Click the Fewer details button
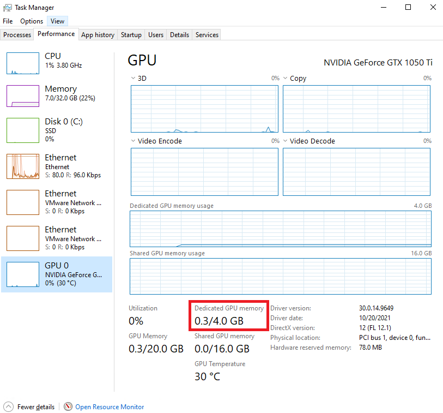This screenshot has height=413, width=443. tap(29, 407)
